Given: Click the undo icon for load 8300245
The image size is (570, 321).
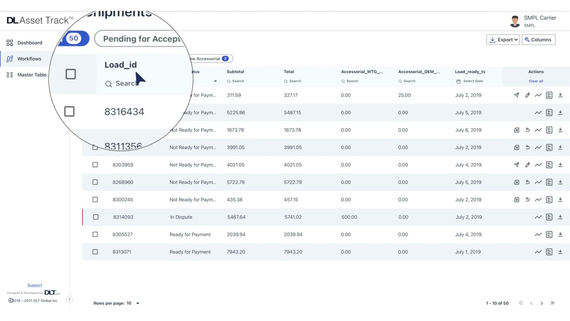Looking at the screenshot, I should pos(527,199).
